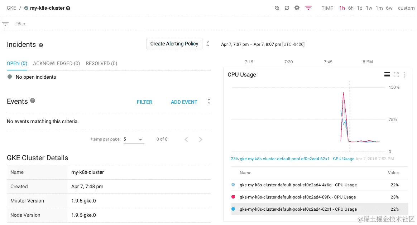Expand CPU Usage chart to fullscreen
Viewport: 417px width, 225px height.
click(396, 75)
